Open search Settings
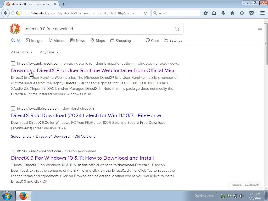 point(173,41)
